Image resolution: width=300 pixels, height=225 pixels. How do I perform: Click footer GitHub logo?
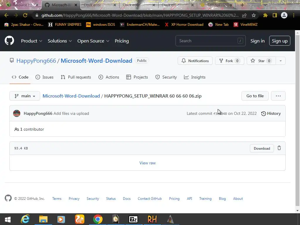[8, 198]
